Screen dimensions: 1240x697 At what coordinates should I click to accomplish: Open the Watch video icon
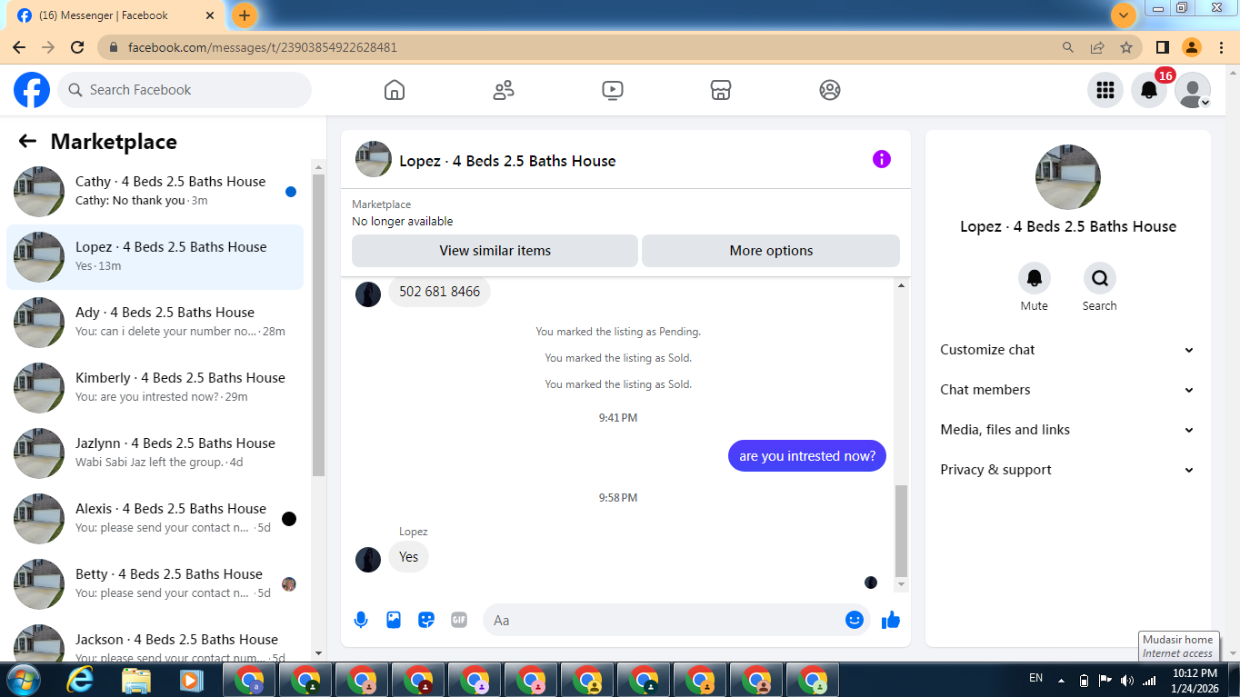tap(613, 90)
